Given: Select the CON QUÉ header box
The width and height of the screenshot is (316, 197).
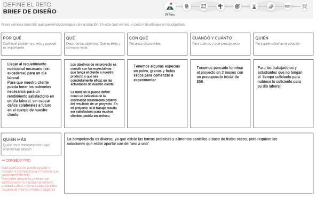Looking at the screenshot, I should click(157, 44).
